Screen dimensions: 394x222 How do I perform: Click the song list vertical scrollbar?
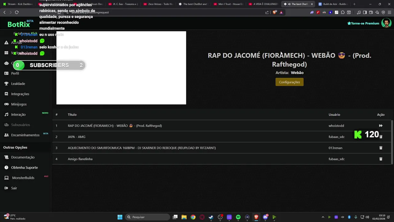click(392, 142)
